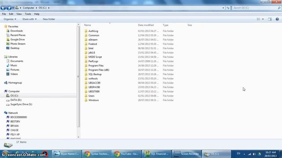The image size is (282, 158).
Task: Open CHLOE network computer
Action: tap(15, 130)
